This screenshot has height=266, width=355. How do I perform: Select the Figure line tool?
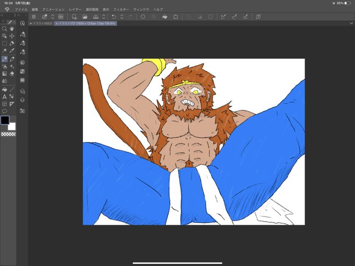click(12, 90)
